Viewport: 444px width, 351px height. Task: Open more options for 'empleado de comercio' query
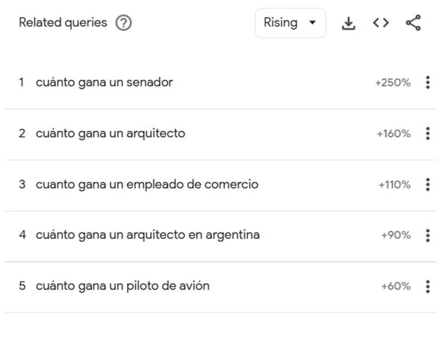[x=427, y=185]
